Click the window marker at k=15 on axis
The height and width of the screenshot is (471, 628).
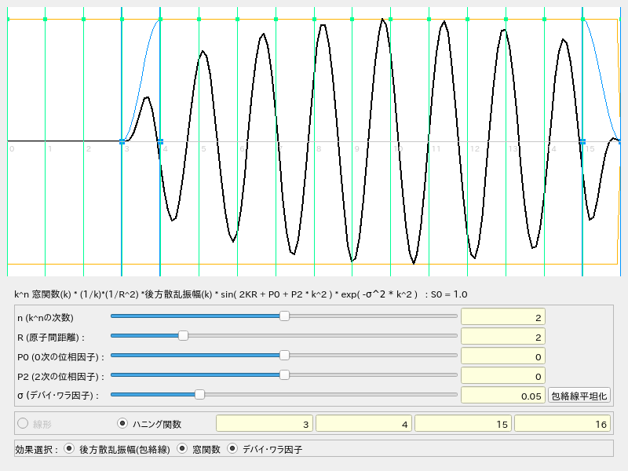(582, 142)
